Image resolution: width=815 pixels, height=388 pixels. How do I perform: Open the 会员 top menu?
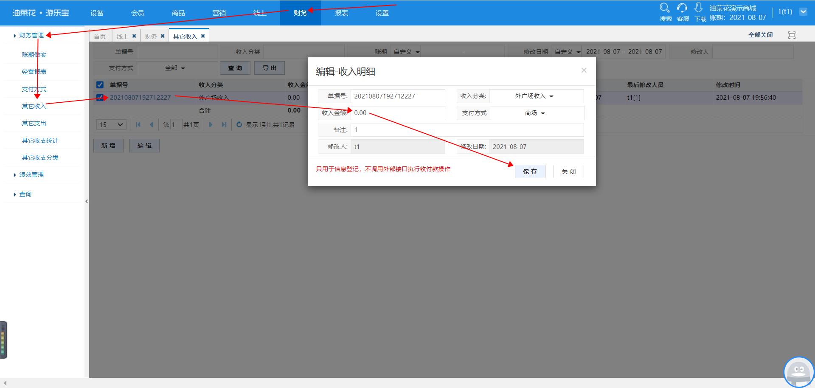pyautogui.click(x=138, y=13)
